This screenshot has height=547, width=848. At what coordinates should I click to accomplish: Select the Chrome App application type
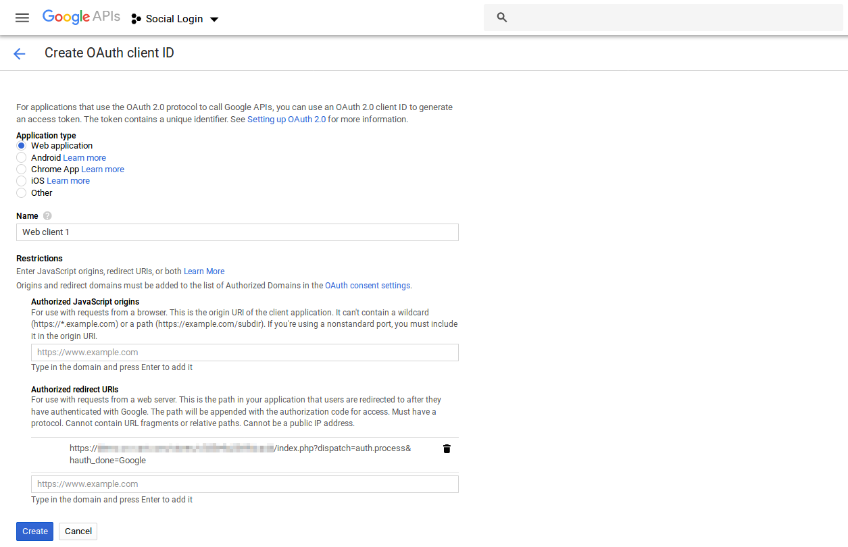pyautogui.click(x=21, y=170)
